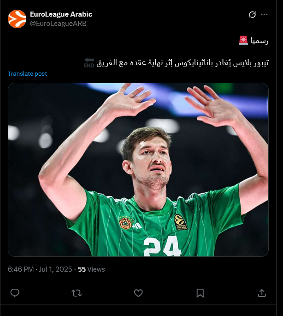
Task: Click the END arrow emoji
Action: point(89,63)
